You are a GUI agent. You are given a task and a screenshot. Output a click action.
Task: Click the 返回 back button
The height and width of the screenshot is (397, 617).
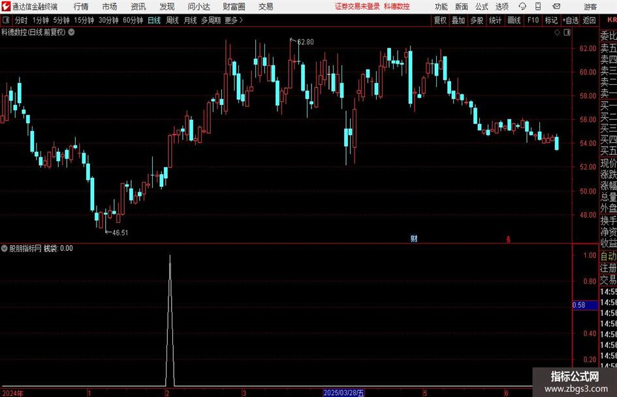(x=589, y=20)
